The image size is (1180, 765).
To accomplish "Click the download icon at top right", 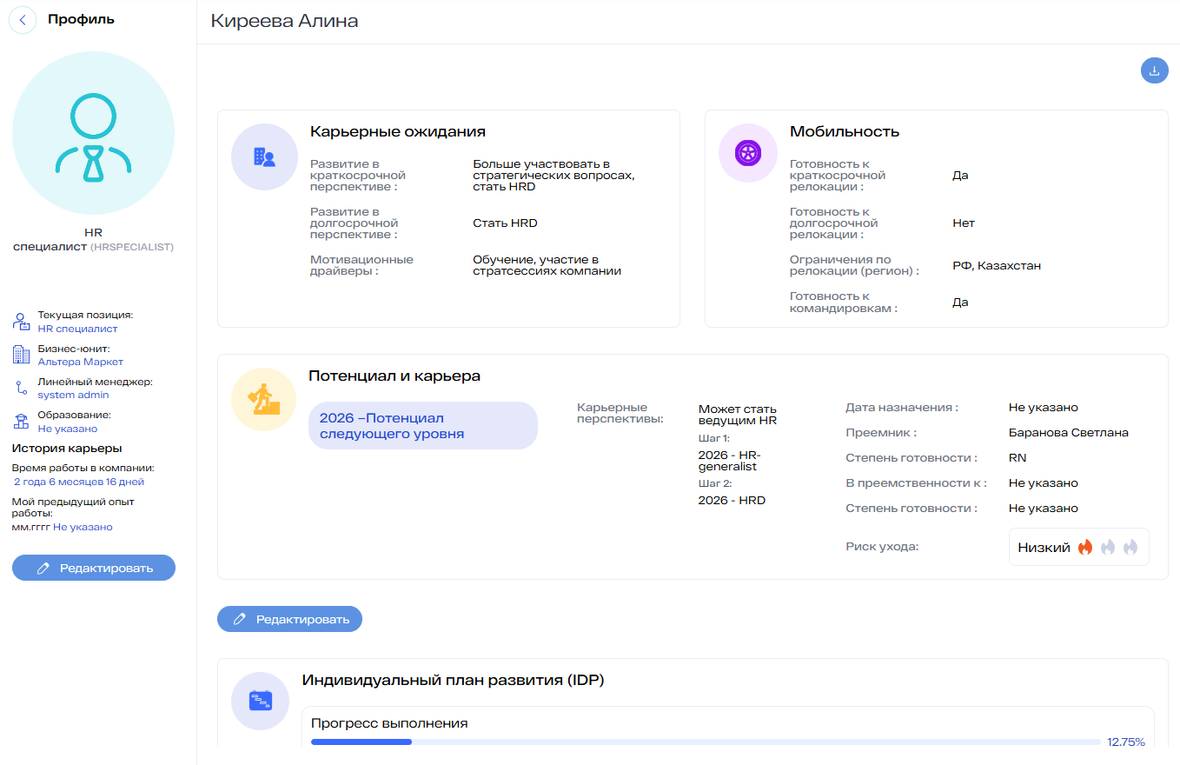I will click(1154, 71).
